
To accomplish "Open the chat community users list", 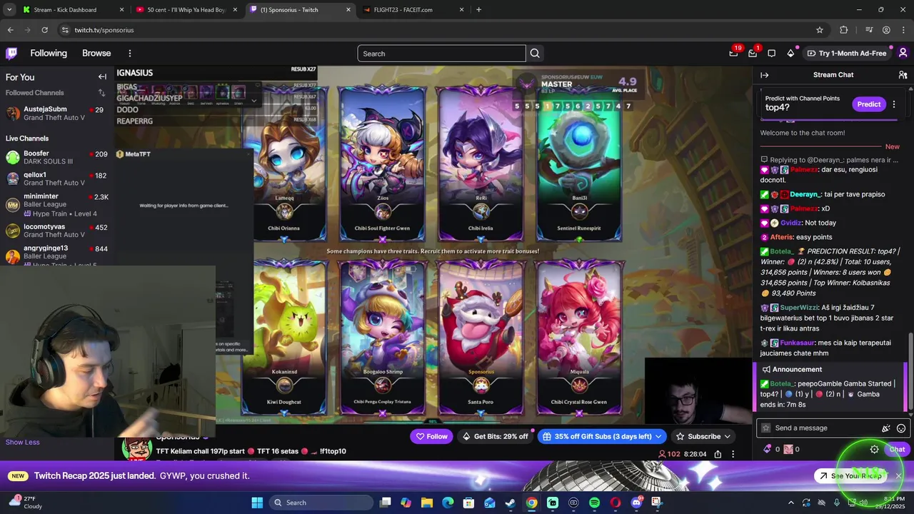I will [x=903, y=75].
